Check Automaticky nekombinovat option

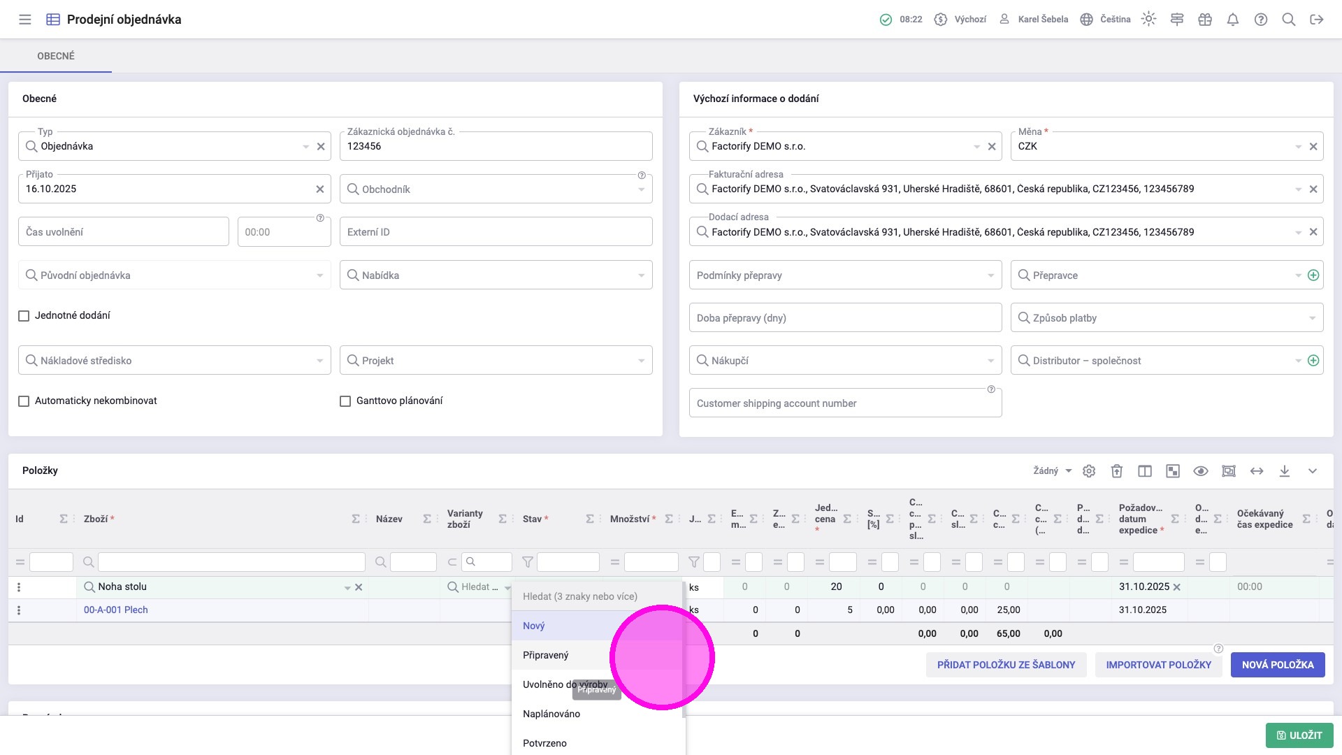24,401
